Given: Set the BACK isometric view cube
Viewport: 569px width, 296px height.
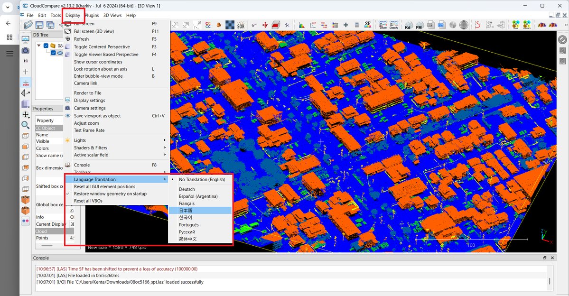Looking at the screenshot, I should (26, 210).
